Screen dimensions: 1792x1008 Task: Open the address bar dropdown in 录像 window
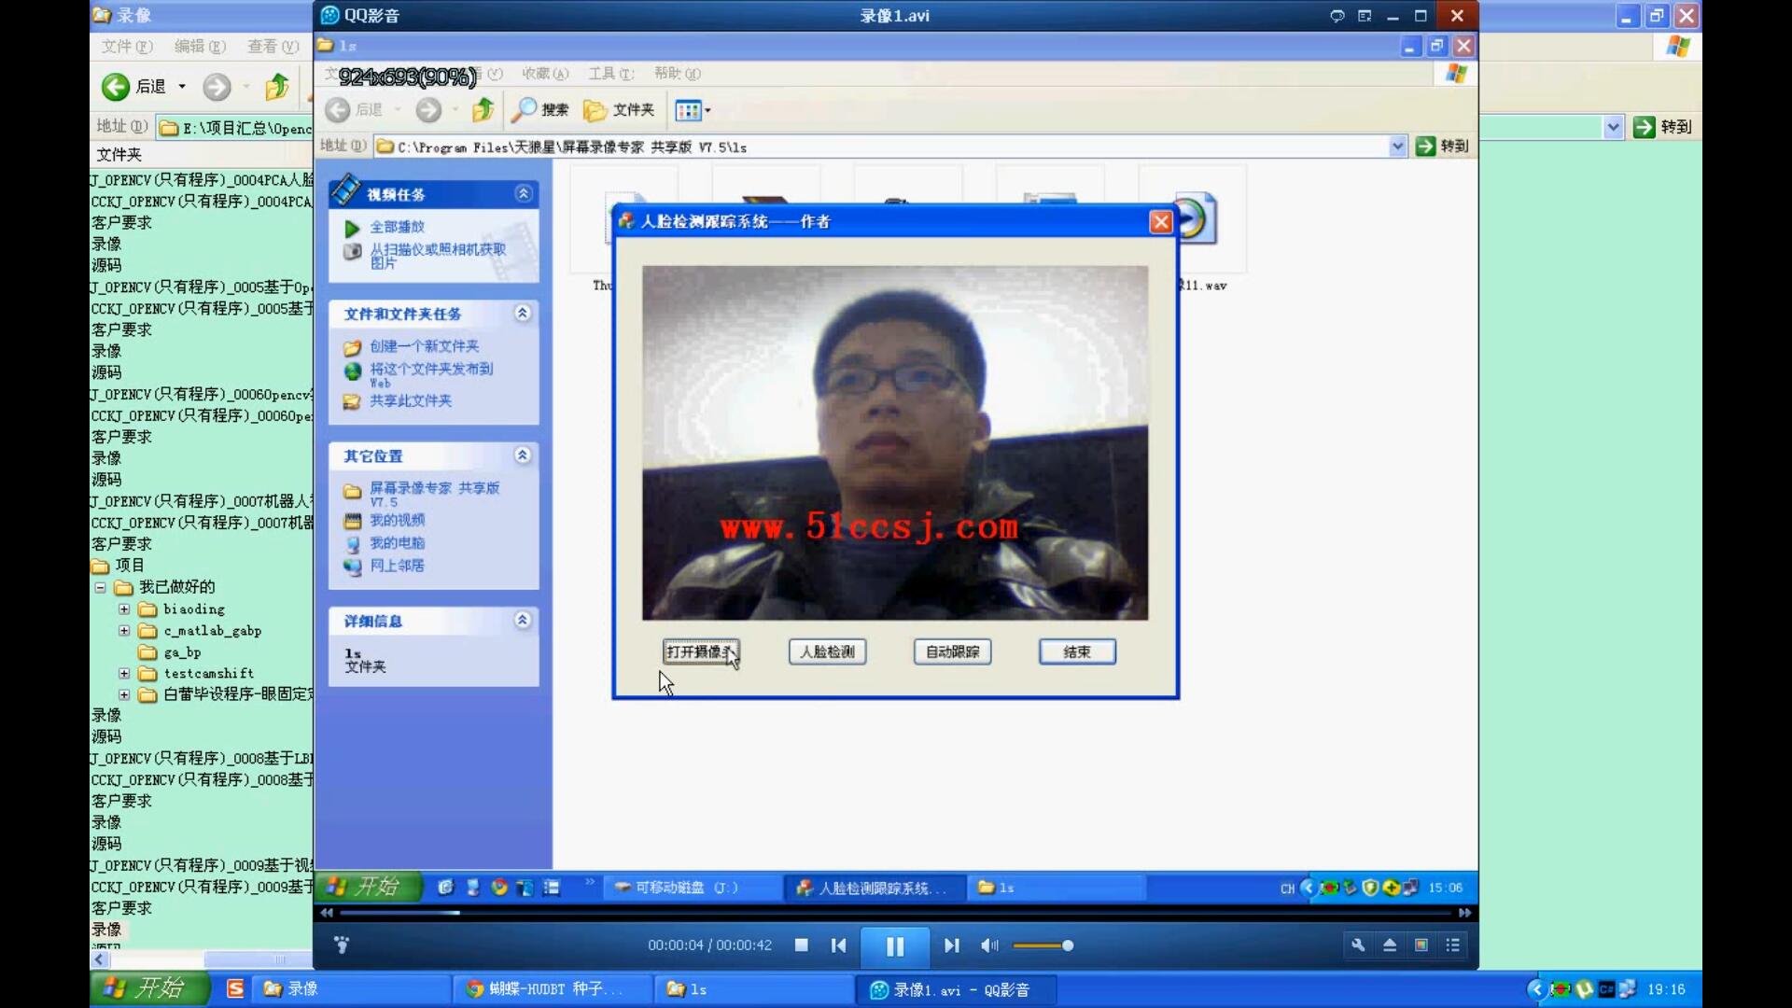(1613, 127)
